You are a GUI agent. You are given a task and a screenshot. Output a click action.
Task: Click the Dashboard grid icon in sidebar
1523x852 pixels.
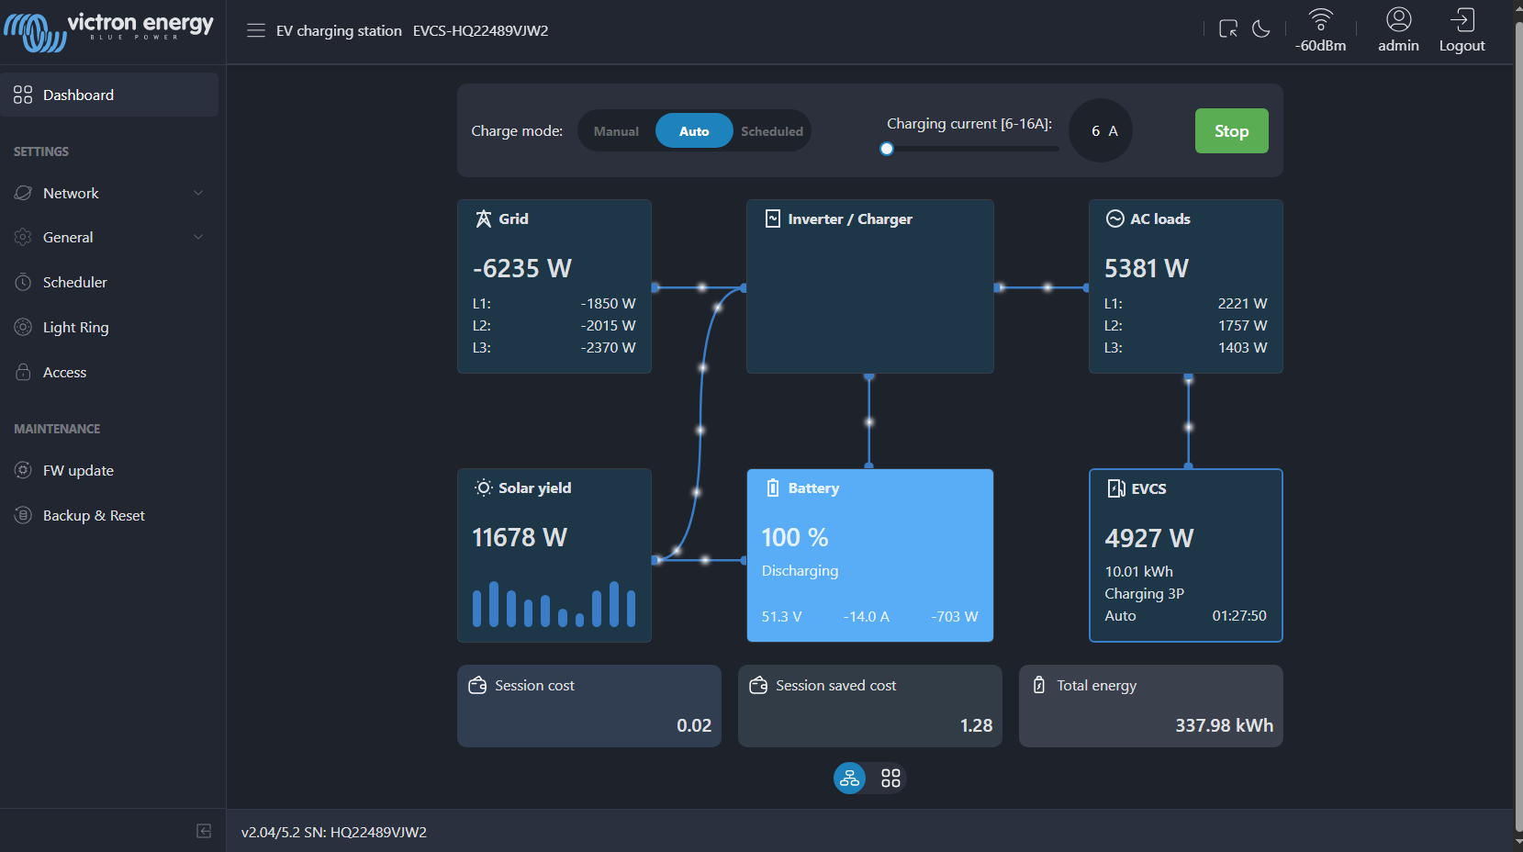(23, 95)
